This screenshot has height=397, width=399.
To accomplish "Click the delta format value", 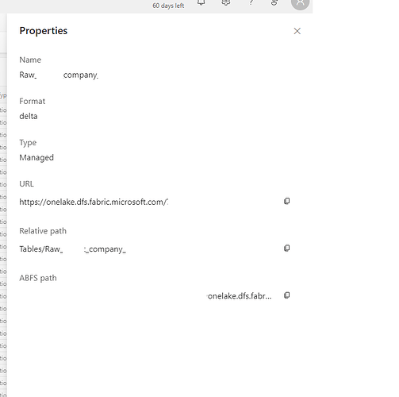I will (x=29, y=116).
